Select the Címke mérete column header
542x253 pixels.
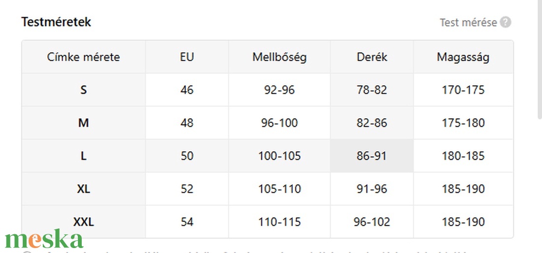pos(83,57)
